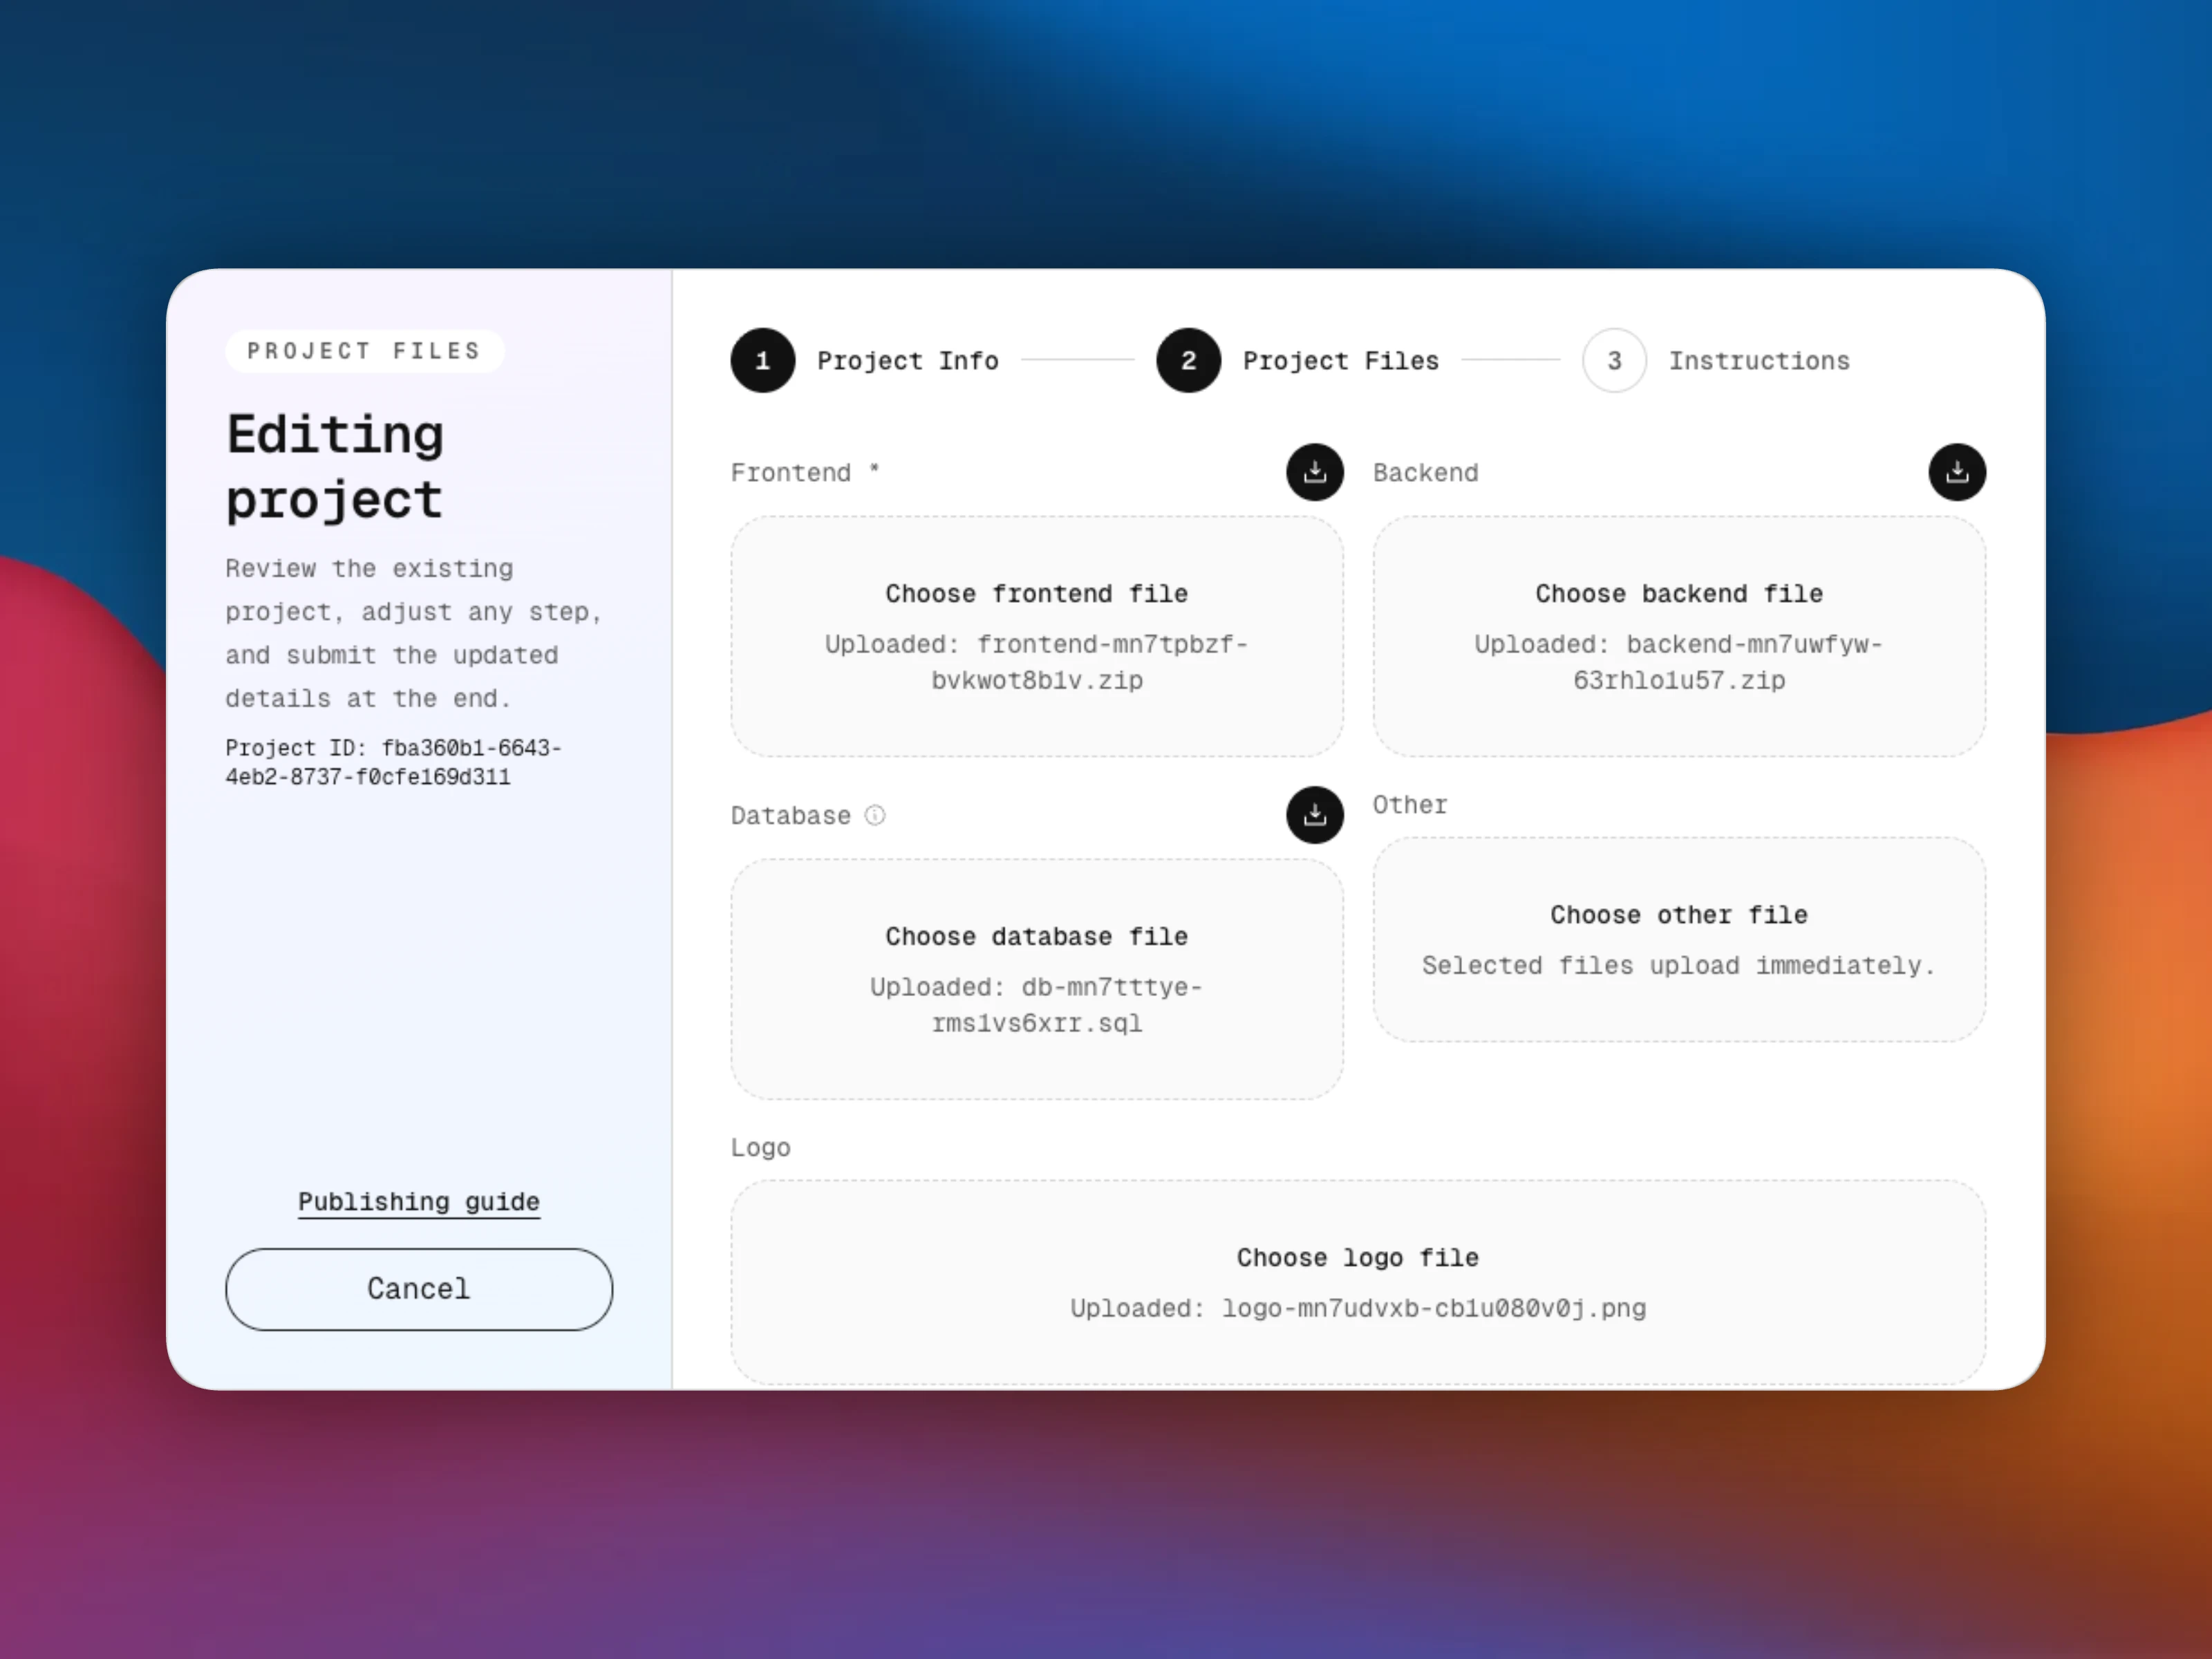Click the Project ID text

(x=392, y=762)
